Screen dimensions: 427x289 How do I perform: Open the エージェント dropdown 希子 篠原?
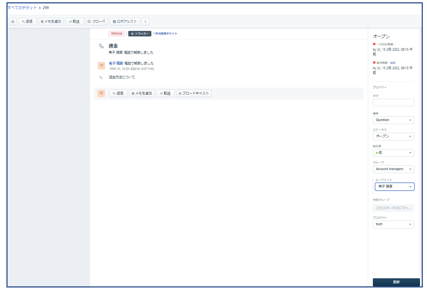click(394, 186)
